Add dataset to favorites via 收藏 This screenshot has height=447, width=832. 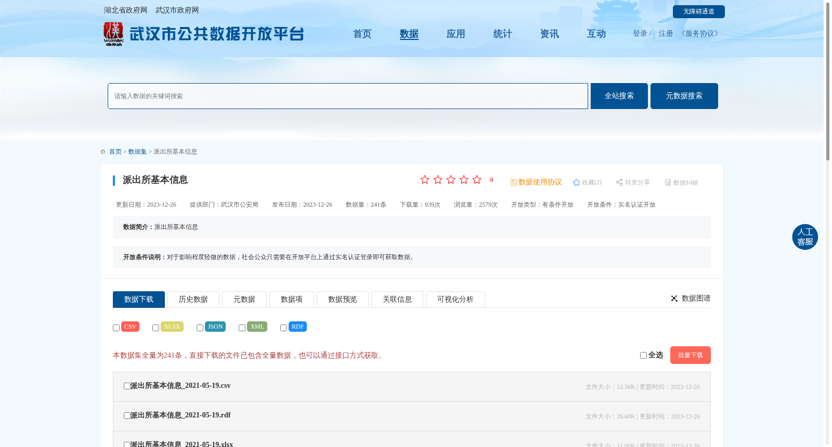point(587,182)
